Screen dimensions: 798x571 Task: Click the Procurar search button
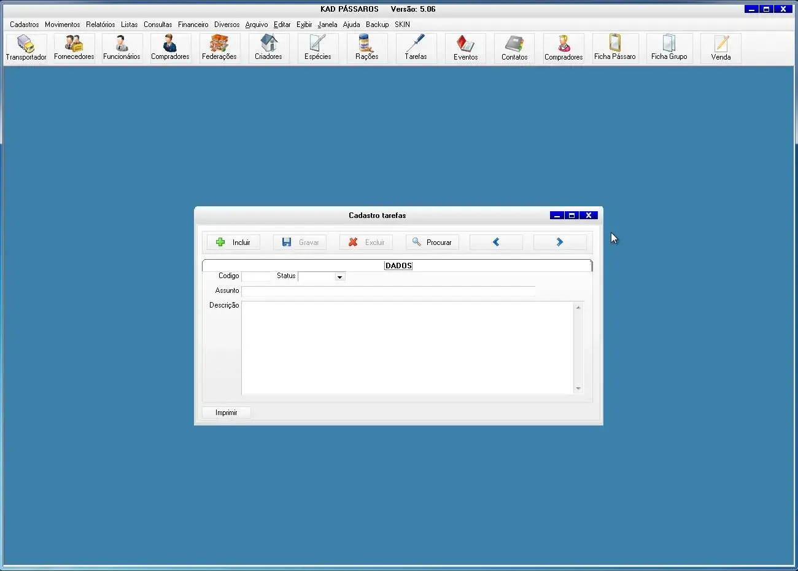click(432, 243)
